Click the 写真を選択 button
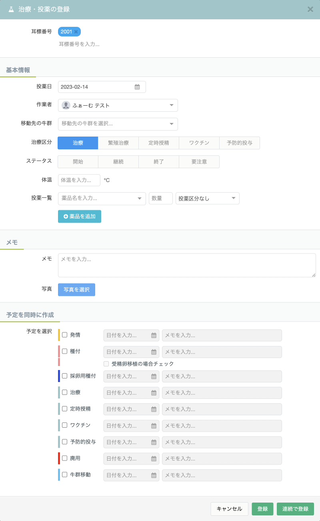Viewport: 320px width, 521px height. point(76,290)
